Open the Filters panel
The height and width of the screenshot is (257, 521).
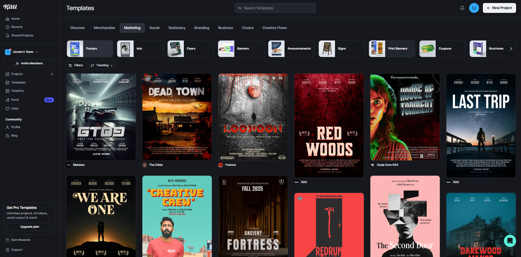click(76, 65)
